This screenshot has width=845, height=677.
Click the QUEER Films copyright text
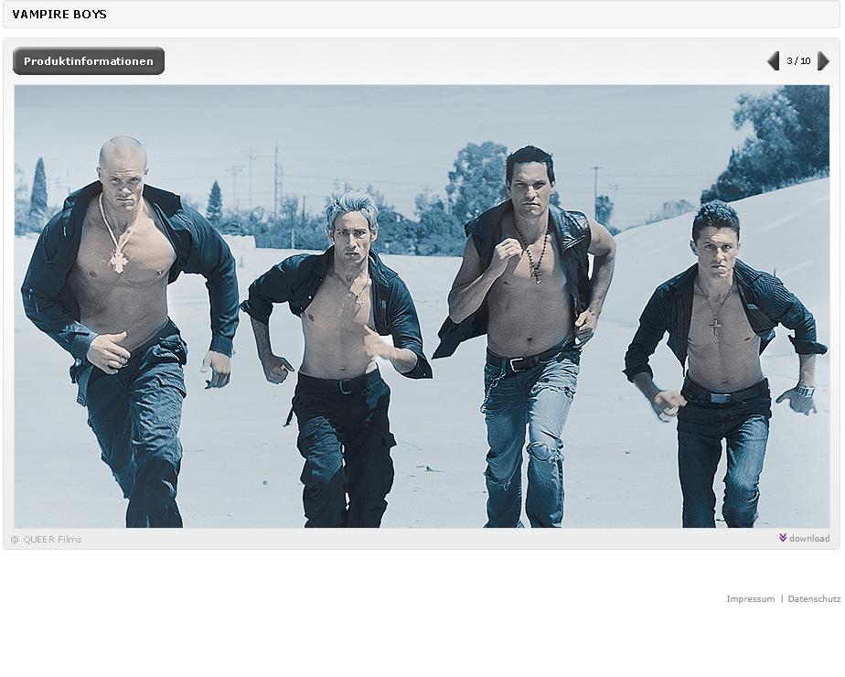click(x=47, y=539)
